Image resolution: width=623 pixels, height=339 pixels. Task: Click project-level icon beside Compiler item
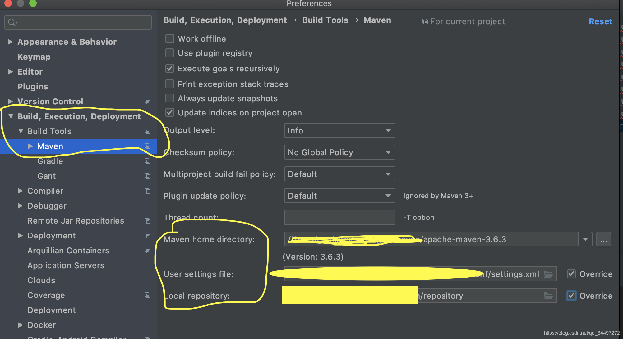[x=148, y=191]
